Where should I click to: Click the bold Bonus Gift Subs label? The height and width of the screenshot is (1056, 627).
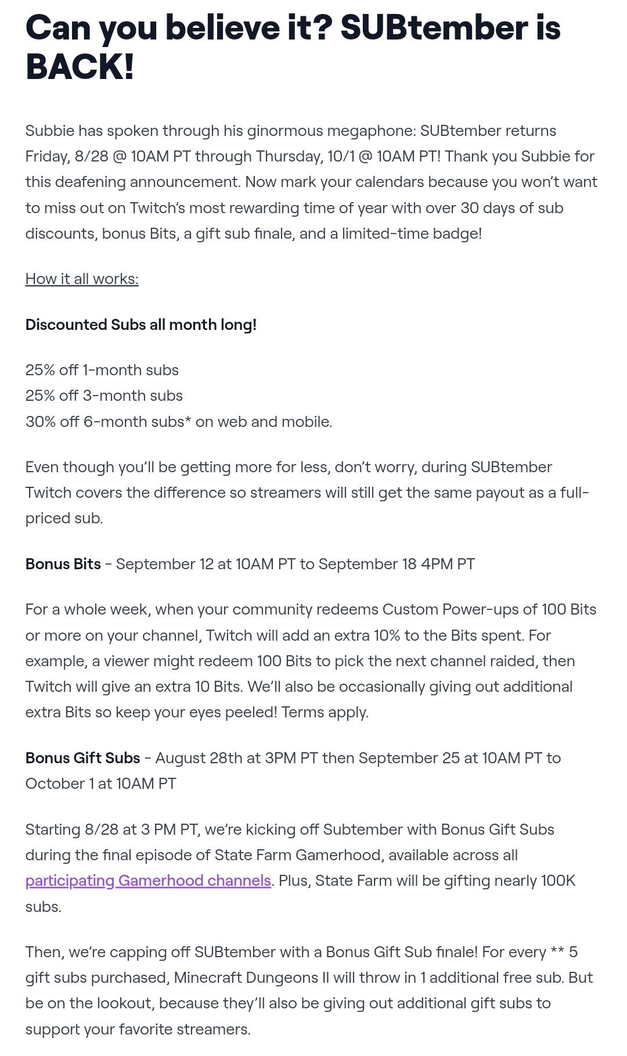[x=83, y=758]
